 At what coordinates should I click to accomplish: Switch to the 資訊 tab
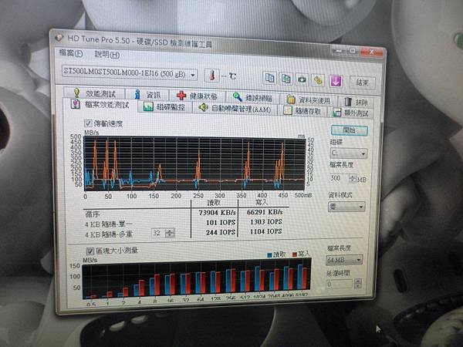click(x=147, y=95)
